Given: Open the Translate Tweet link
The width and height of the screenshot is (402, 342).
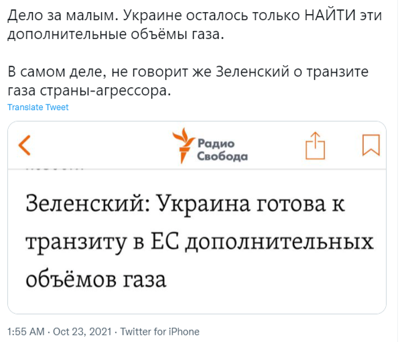Looking at the screenshot, I should tap(38, 107).
